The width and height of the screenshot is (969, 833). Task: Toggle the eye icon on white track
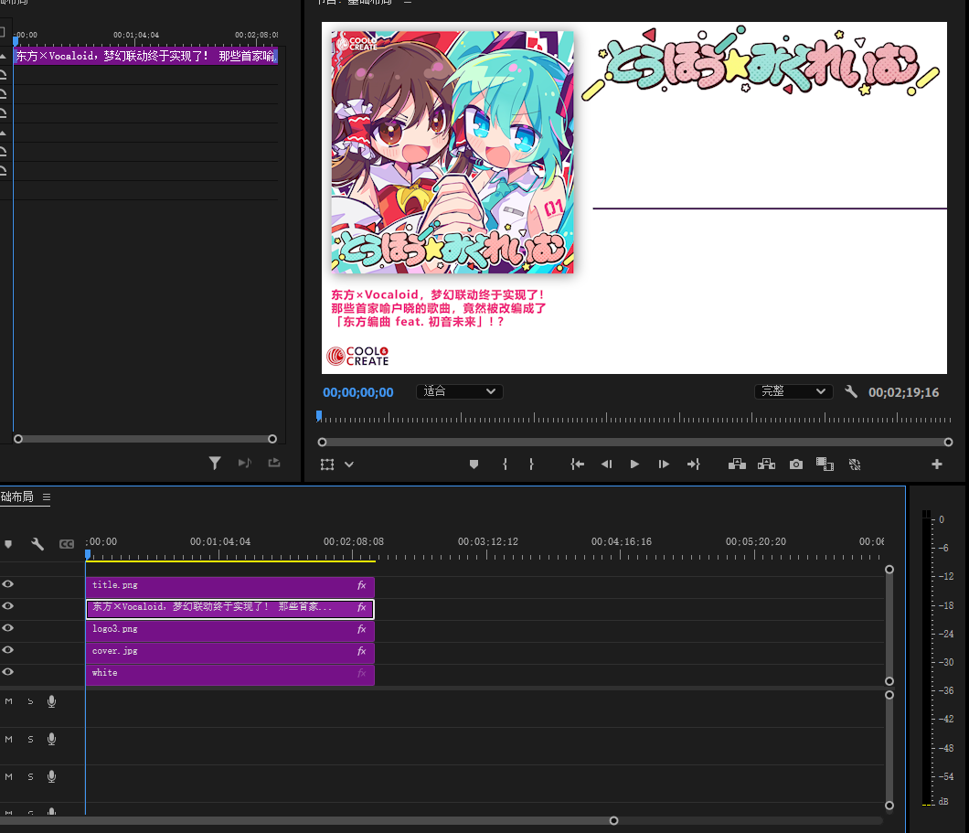[x=8, y=672]
